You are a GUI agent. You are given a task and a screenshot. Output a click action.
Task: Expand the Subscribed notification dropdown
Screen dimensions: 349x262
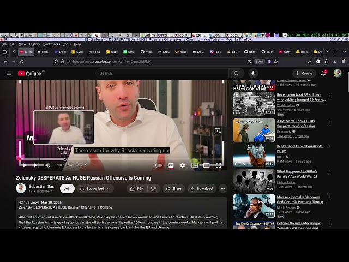[x=95, y=189]
